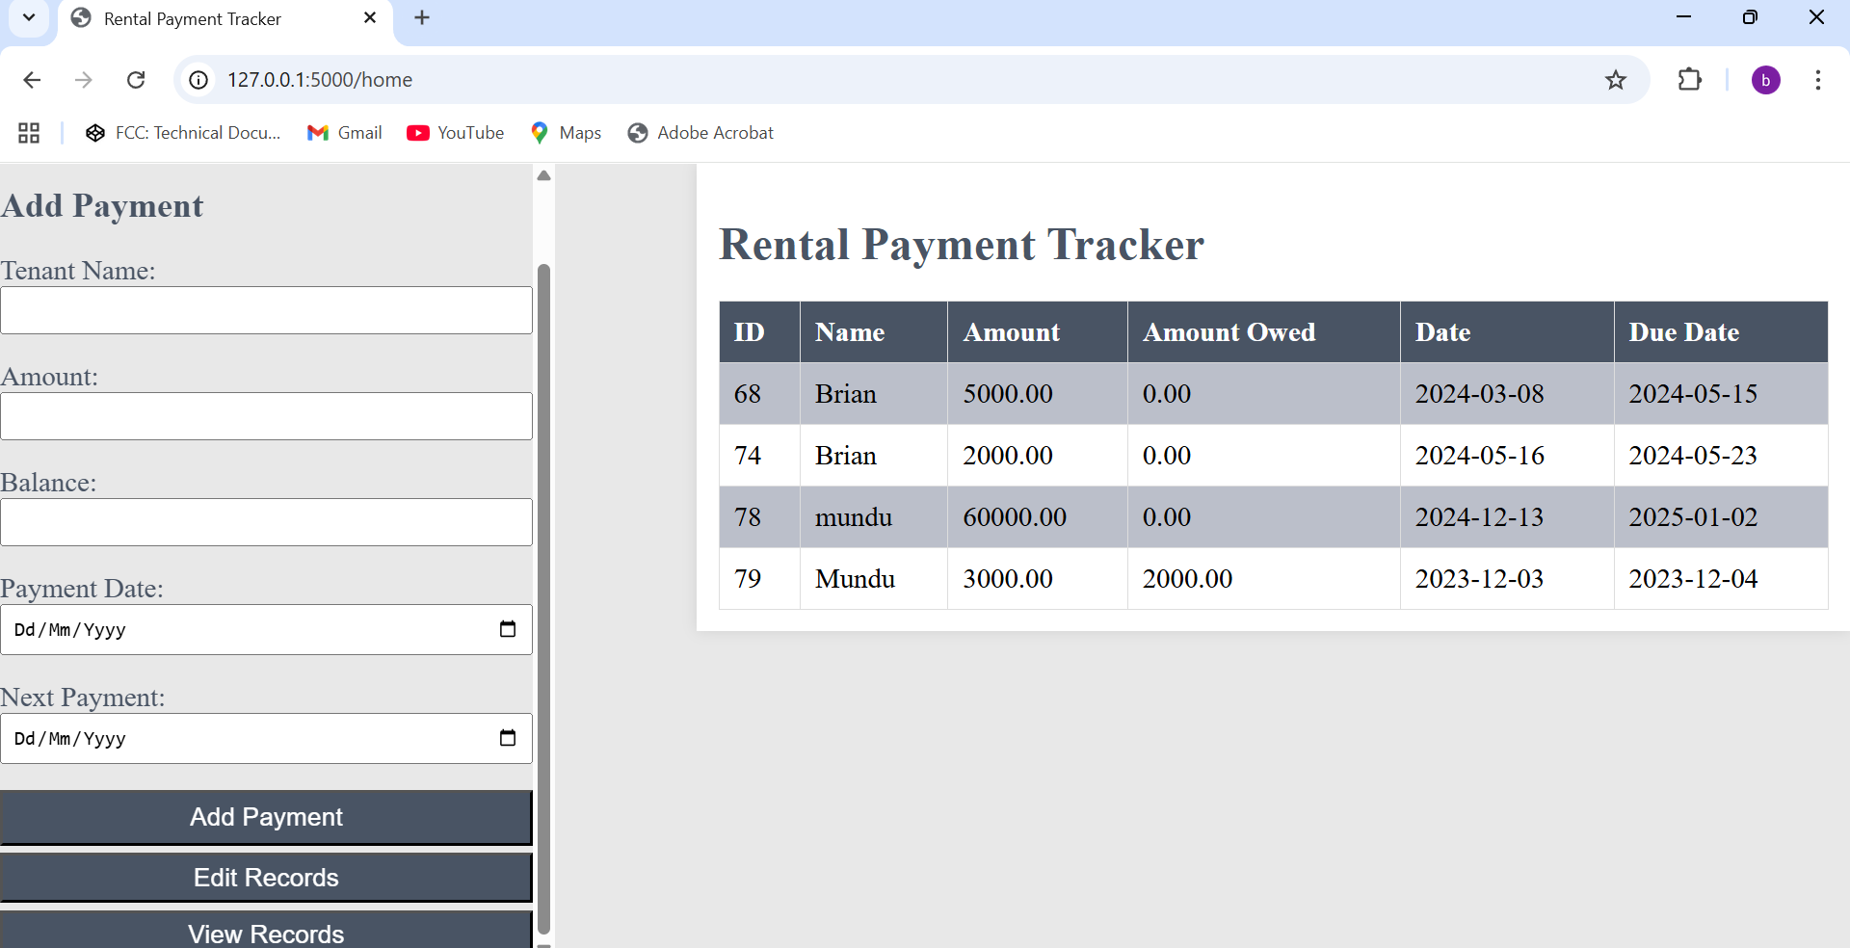Open the Gmail bookmark shortcut
The height and width of the screenshot is (948, 1850).
344,133
